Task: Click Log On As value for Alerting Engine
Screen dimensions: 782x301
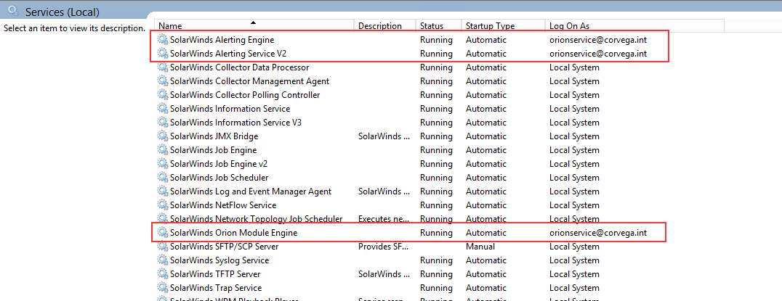Action: point(598,40)
